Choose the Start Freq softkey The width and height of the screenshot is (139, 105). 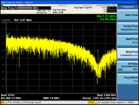pyautogui.click(x=128, y=41)
